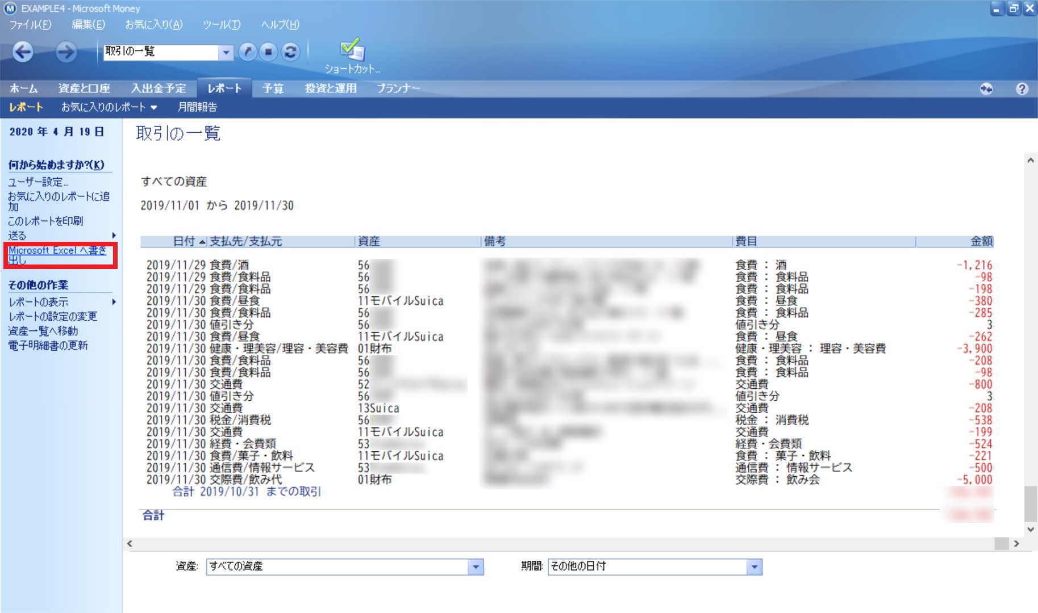
Task: Switch to the 資産と口座 tab
Action: click(x=84, y=89)
